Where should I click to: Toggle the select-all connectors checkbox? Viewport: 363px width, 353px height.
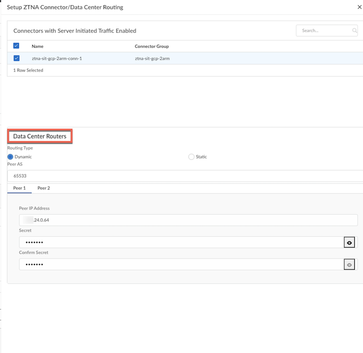click(16, 46)
